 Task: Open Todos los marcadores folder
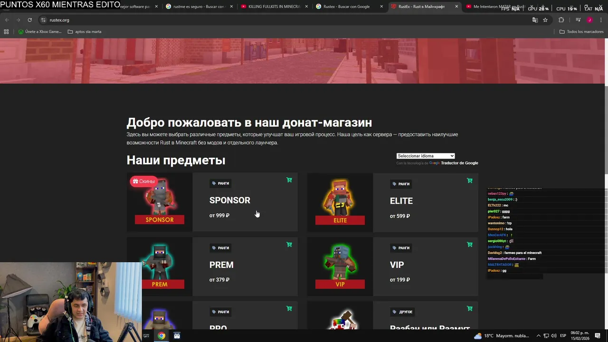point(581,32)
